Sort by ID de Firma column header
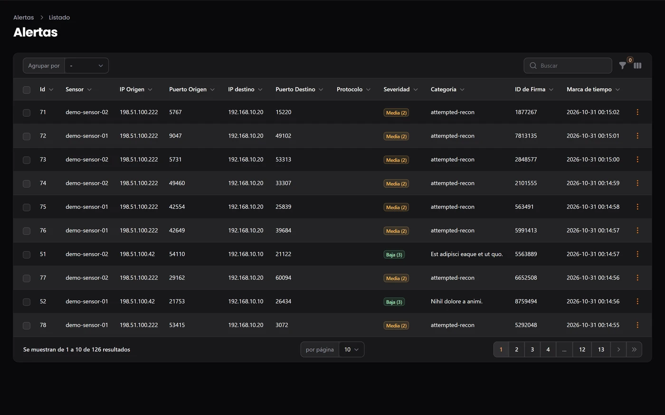 click(534, 90)
